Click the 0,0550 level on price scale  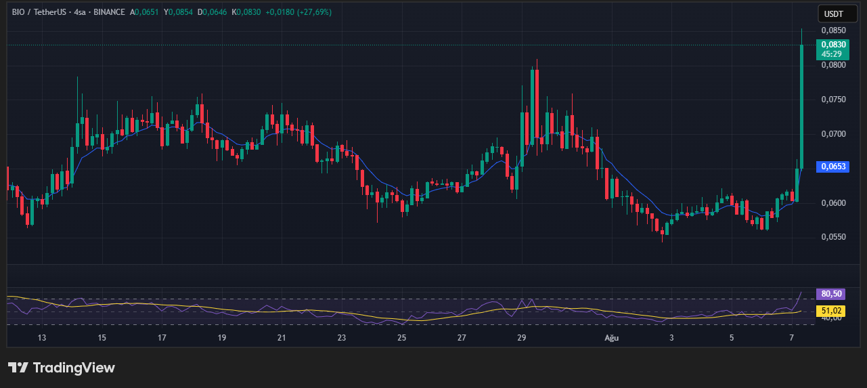[x=833, y=238]
